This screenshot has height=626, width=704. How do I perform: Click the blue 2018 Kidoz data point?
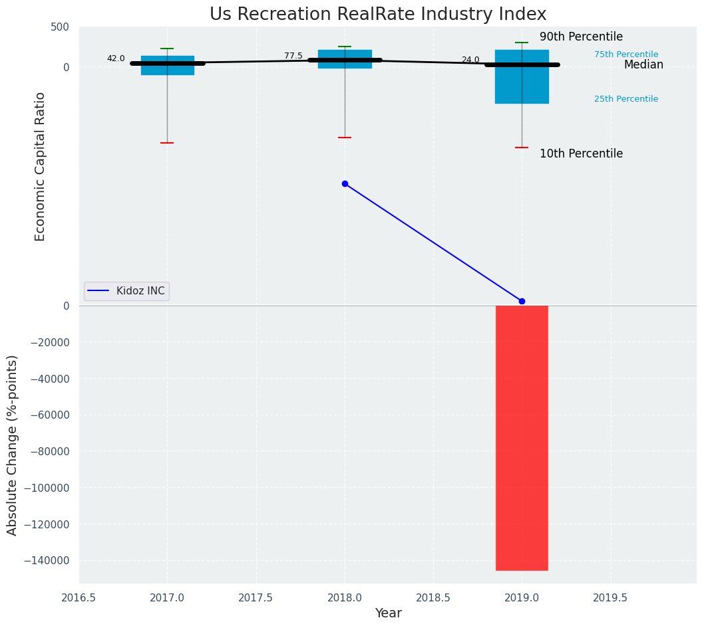point(345,183)
